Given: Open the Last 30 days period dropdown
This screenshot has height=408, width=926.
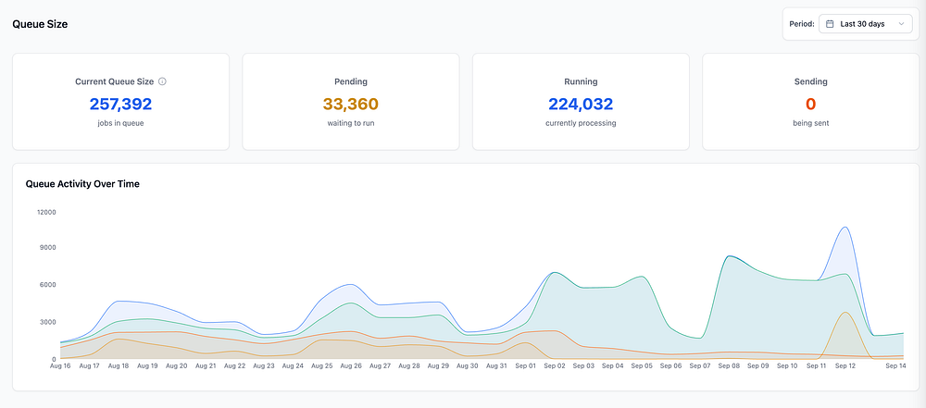Looking at the screenshot, I should [865, 24].
